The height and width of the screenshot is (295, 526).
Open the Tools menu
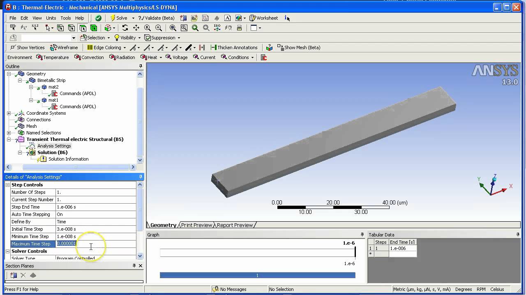click(x=66, y=18)
